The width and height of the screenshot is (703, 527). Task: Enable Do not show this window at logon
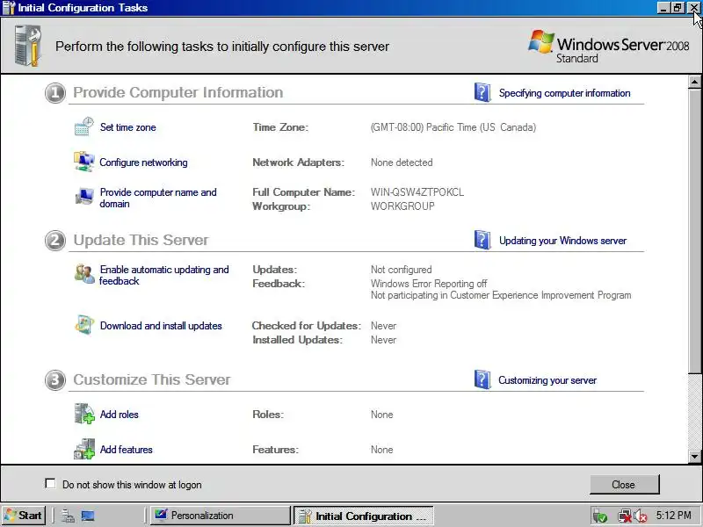click(x=51, y=484)
